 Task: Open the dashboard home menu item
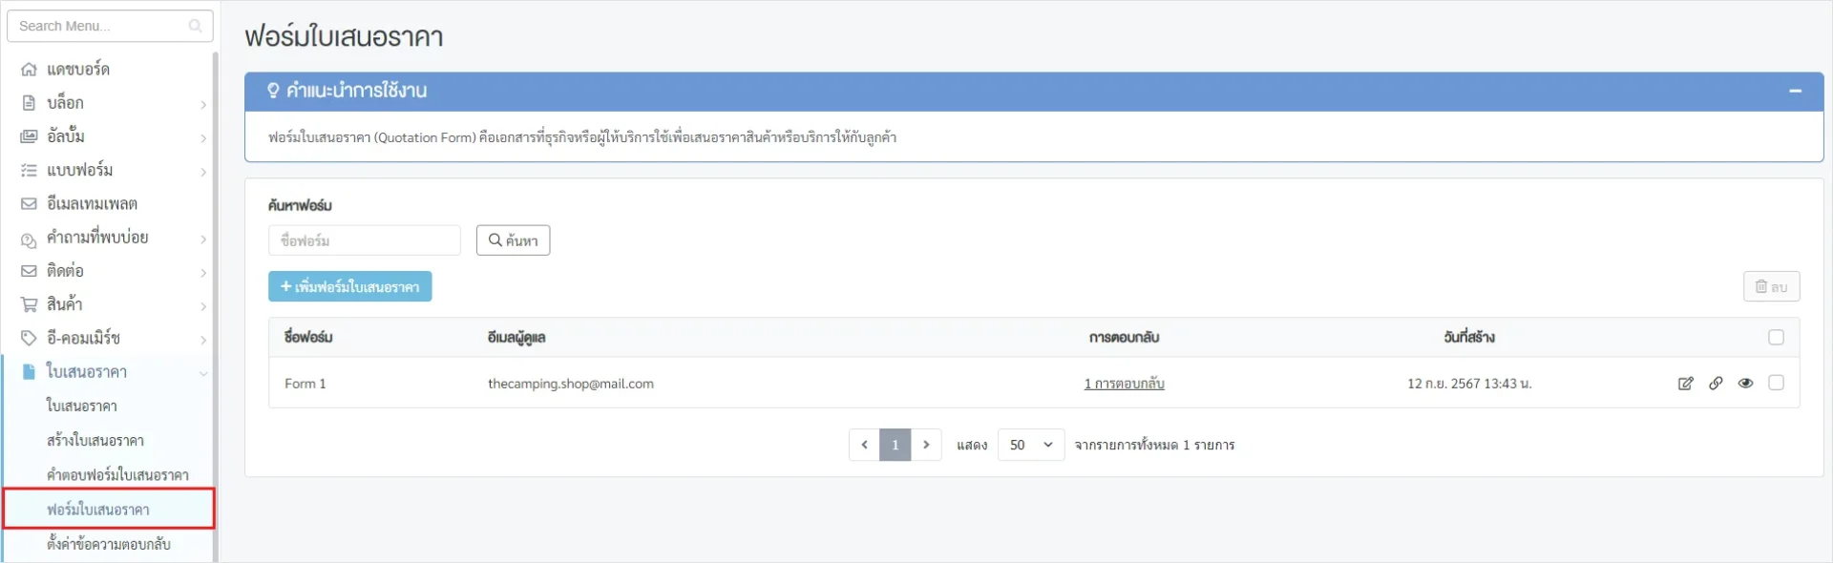pyautogui.click(x=78, y=70)
